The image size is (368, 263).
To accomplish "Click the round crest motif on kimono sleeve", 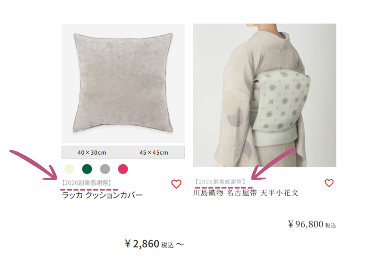I will pyautogui.click(x=235, y=117).
